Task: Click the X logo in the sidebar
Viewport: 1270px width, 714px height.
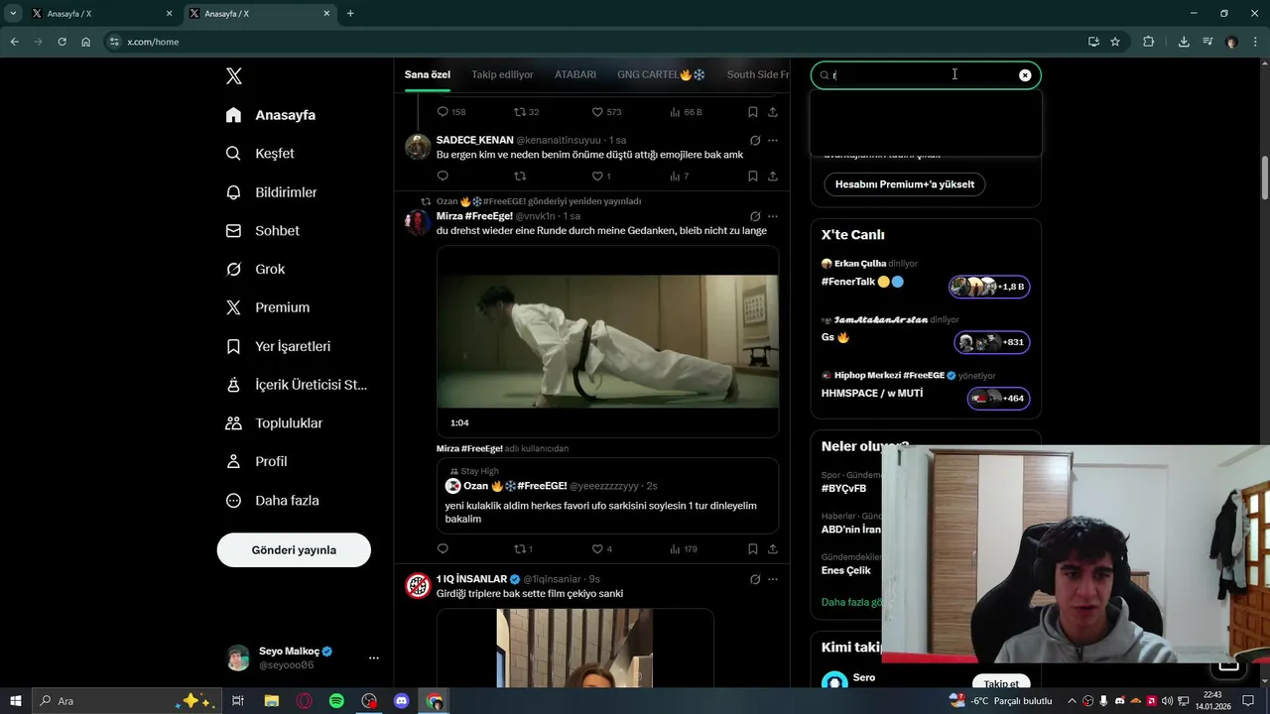Action: coord(233,76)
